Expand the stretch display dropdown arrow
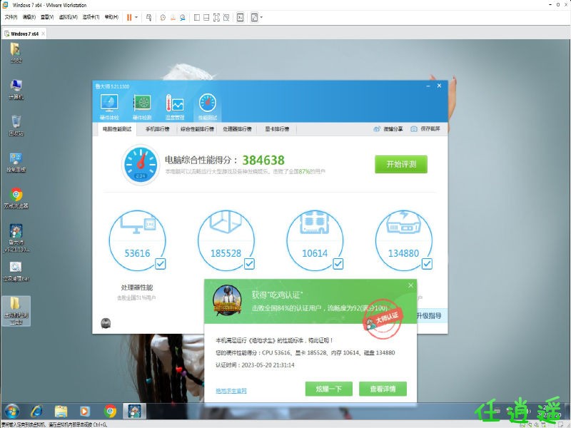This screenshot has width=571, height=428. (x=261, y=17)
